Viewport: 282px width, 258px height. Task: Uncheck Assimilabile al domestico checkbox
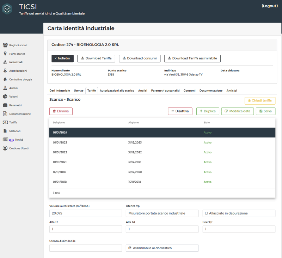click(x=130, y=248)
